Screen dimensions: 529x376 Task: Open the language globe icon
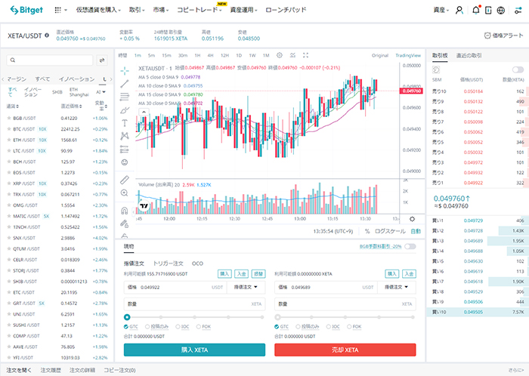500,11
